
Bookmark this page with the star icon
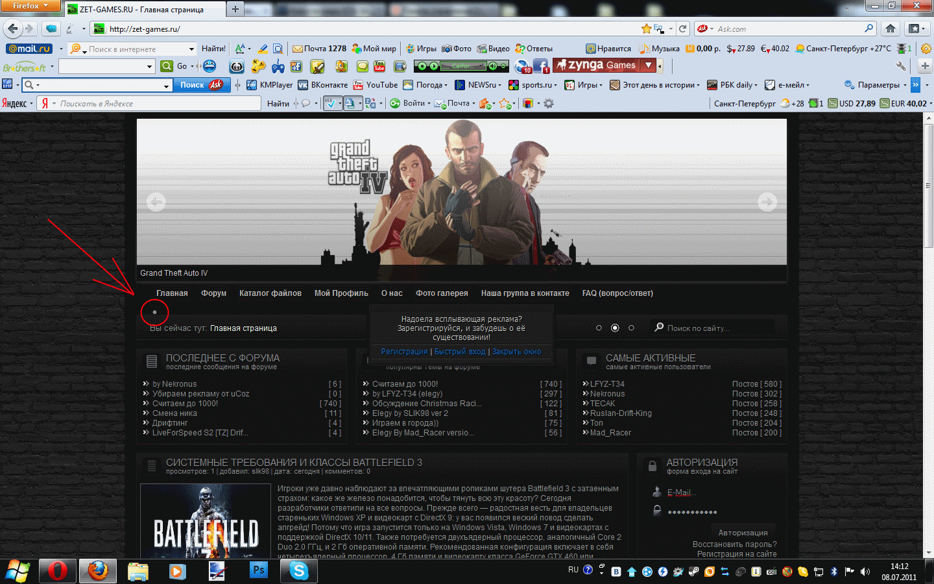646,29
